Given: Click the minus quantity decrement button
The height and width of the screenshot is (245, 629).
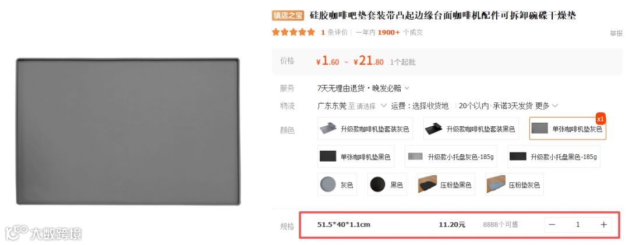Looking at the screenshot, I should [552, 225].
